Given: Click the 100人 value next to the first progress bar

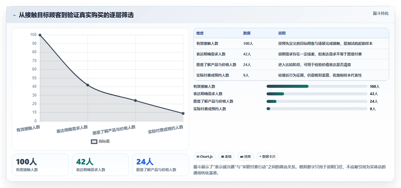Looking at the screenshot, I should (x=375, y=86).
